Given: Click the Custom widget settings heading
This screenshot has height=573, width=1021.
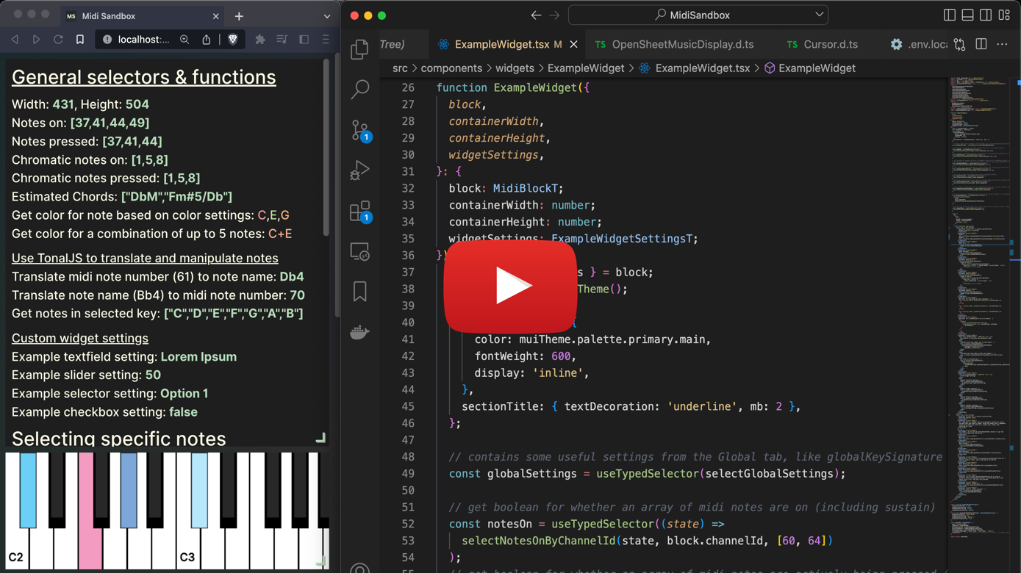Looking at the screenshot, I should coord(80,338).
